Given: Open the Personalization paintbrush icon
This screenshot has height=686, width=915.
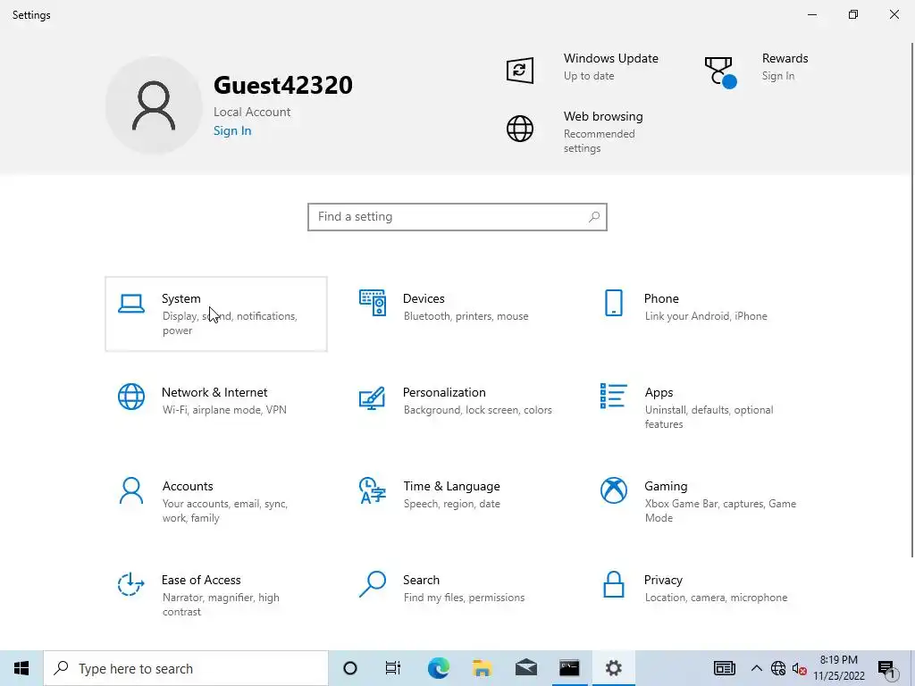Looking at the screenshot, I should [x=373, y=397].
